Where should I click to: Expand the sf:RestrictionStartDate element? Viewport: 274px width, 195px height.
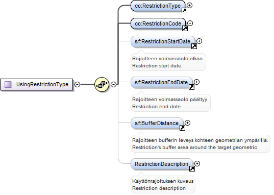(200, 41)
